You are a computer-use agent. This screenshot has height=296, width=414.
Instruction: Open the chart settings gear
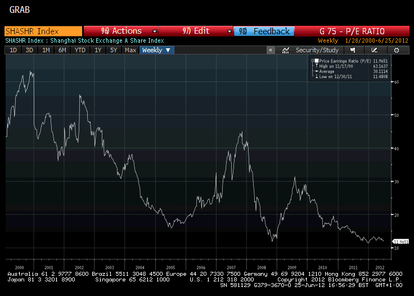397,51
